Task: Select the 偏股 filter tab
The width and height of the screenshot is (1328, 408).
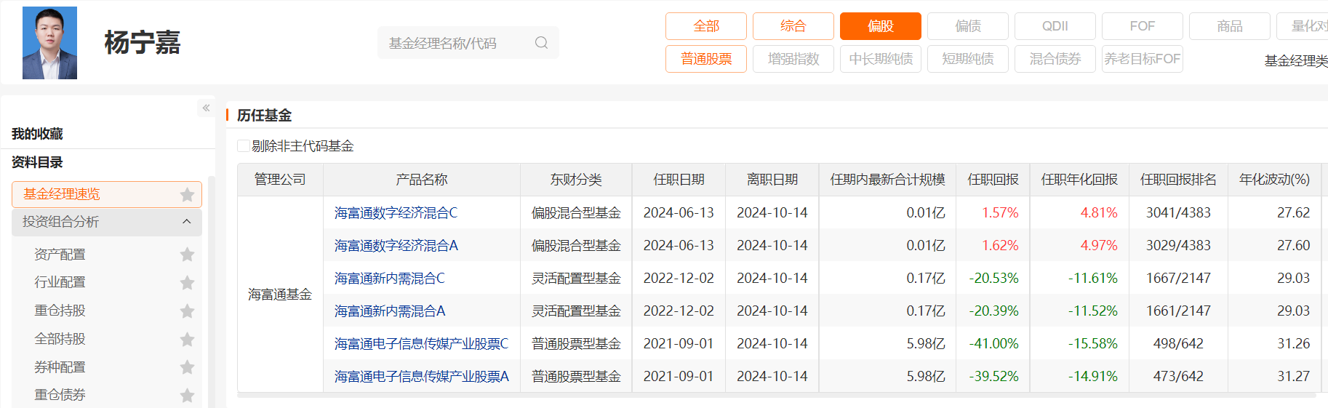Action: point(880,26)
